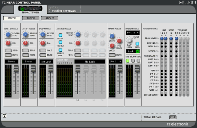197x128 pixels.
Task: Adjust the Line 1-2 BAL knob
Action: pos(8,43)
